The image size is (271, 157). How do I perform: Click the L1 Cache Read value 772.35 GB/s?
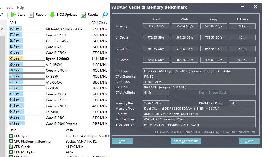pos(156,37)
